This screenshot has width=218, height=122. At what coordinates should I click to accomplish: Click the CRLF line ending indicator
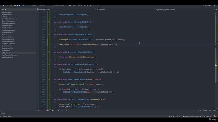pos(215,110)
